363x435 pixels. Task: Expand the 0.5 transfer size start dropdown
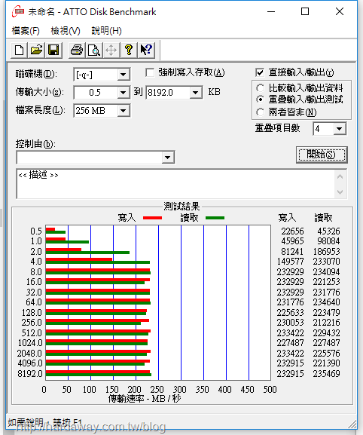123,93
